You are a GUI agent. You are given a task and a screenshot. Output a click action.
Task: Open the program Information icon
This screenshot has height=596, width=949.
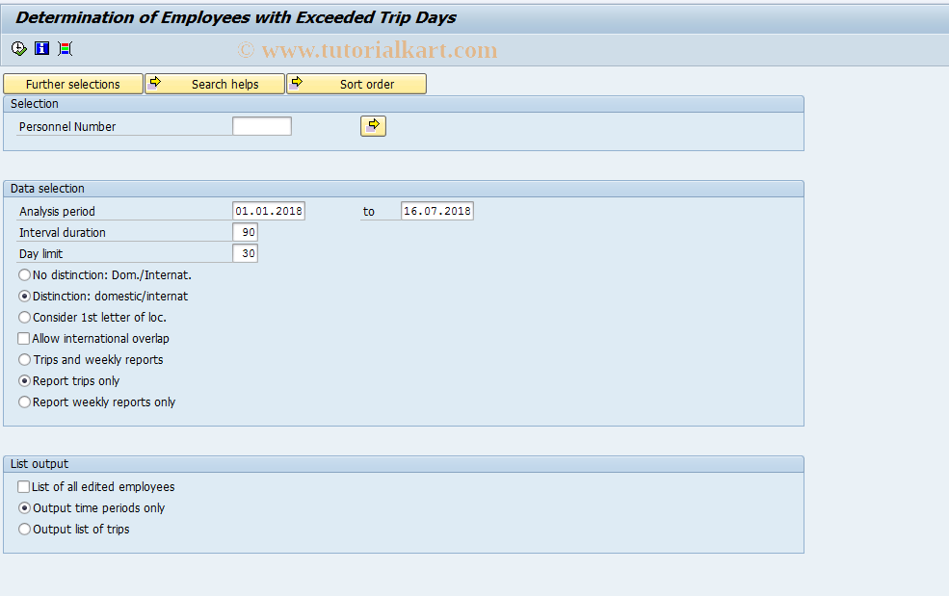coord(41,48)
